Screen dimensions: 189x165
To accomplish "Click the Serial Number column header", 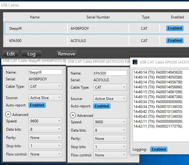I will [98, 17].
